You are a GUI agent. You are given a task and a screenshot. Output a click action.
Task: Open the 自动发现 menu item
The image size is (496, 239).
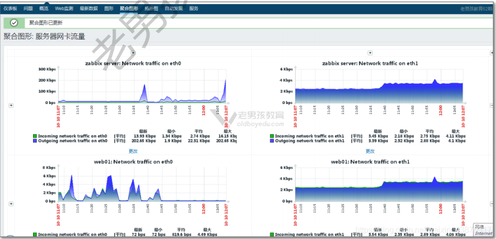pyautogui.click(x=174, y=8)
